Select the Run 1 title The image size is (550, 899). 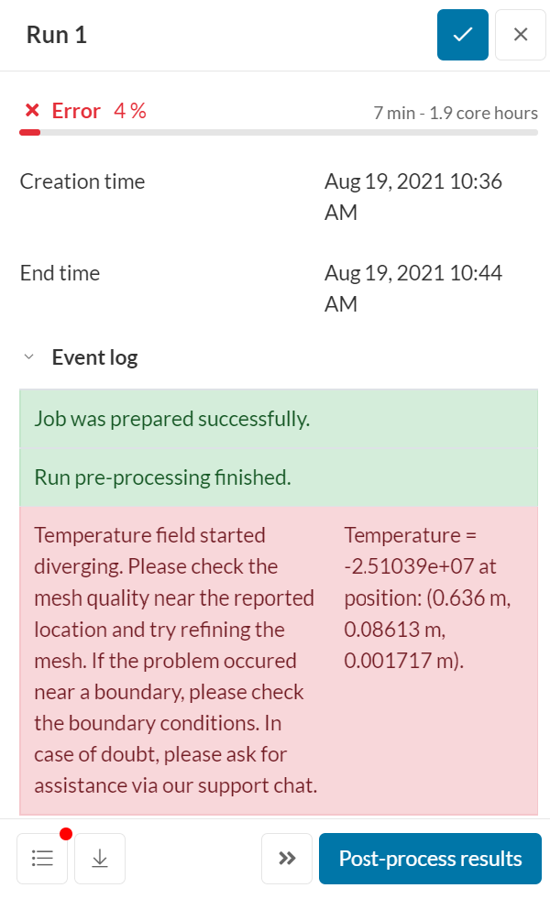[55, 34]
